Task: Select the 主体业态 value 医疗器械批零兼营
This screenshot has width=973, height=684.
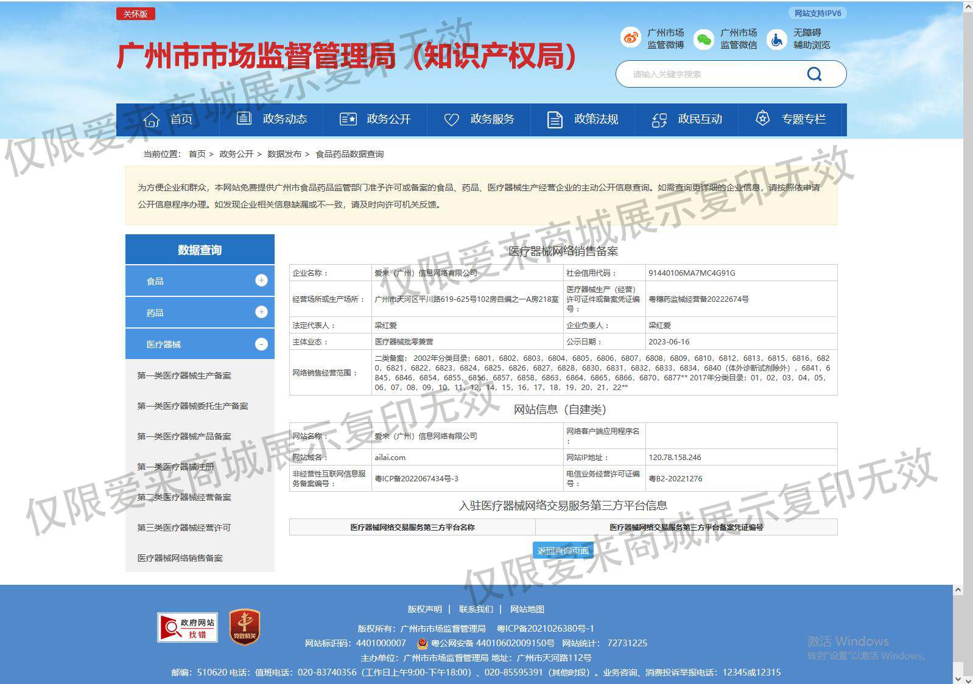Action: 404,342
